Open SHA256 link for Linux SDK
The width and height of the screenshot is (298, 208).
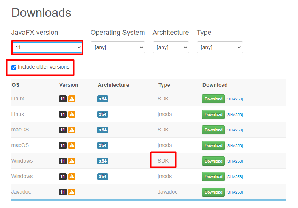pos(235,99)
